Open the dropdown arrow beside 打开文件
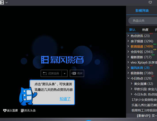The width and height of the screenshot is (157, 121). click(x=65, y=74)
